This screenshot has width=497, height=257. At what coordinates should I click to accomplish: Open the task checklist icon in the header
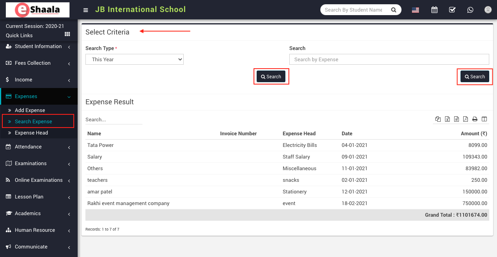452,10
